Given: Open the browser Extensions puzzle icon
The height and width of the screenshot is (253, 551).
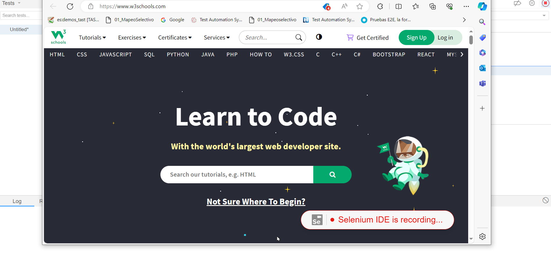Looking at the screenshot, I should [380, 6].
